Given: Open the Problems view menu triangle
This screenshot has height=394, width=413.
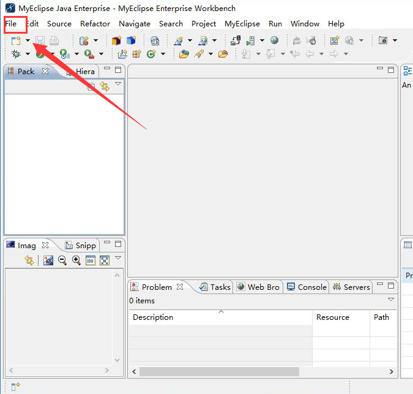Looking at the screenshot, I should click(391, 299).
